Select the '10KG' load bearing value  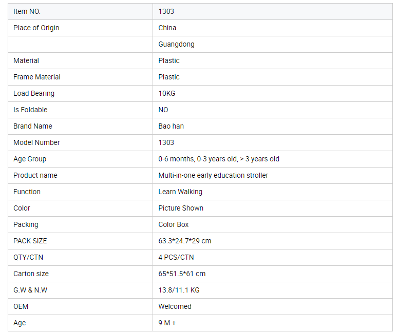tap(166, 93)
